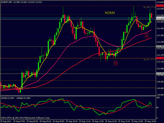Select the cyan horizontal line near 111.513
The width and height of the screenshot is (164, 123).
(78, 18)
